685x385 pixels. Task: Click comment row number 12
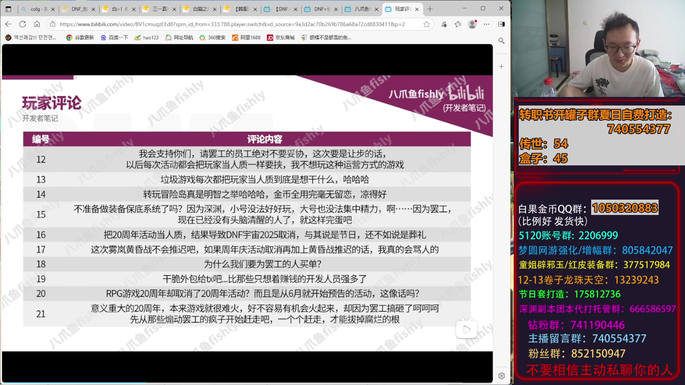[247, 159]
